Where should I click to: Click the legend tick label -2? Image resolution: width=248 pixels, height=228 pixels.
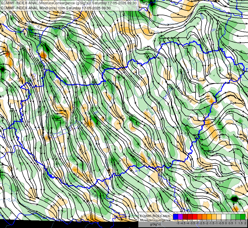point(207,223)
